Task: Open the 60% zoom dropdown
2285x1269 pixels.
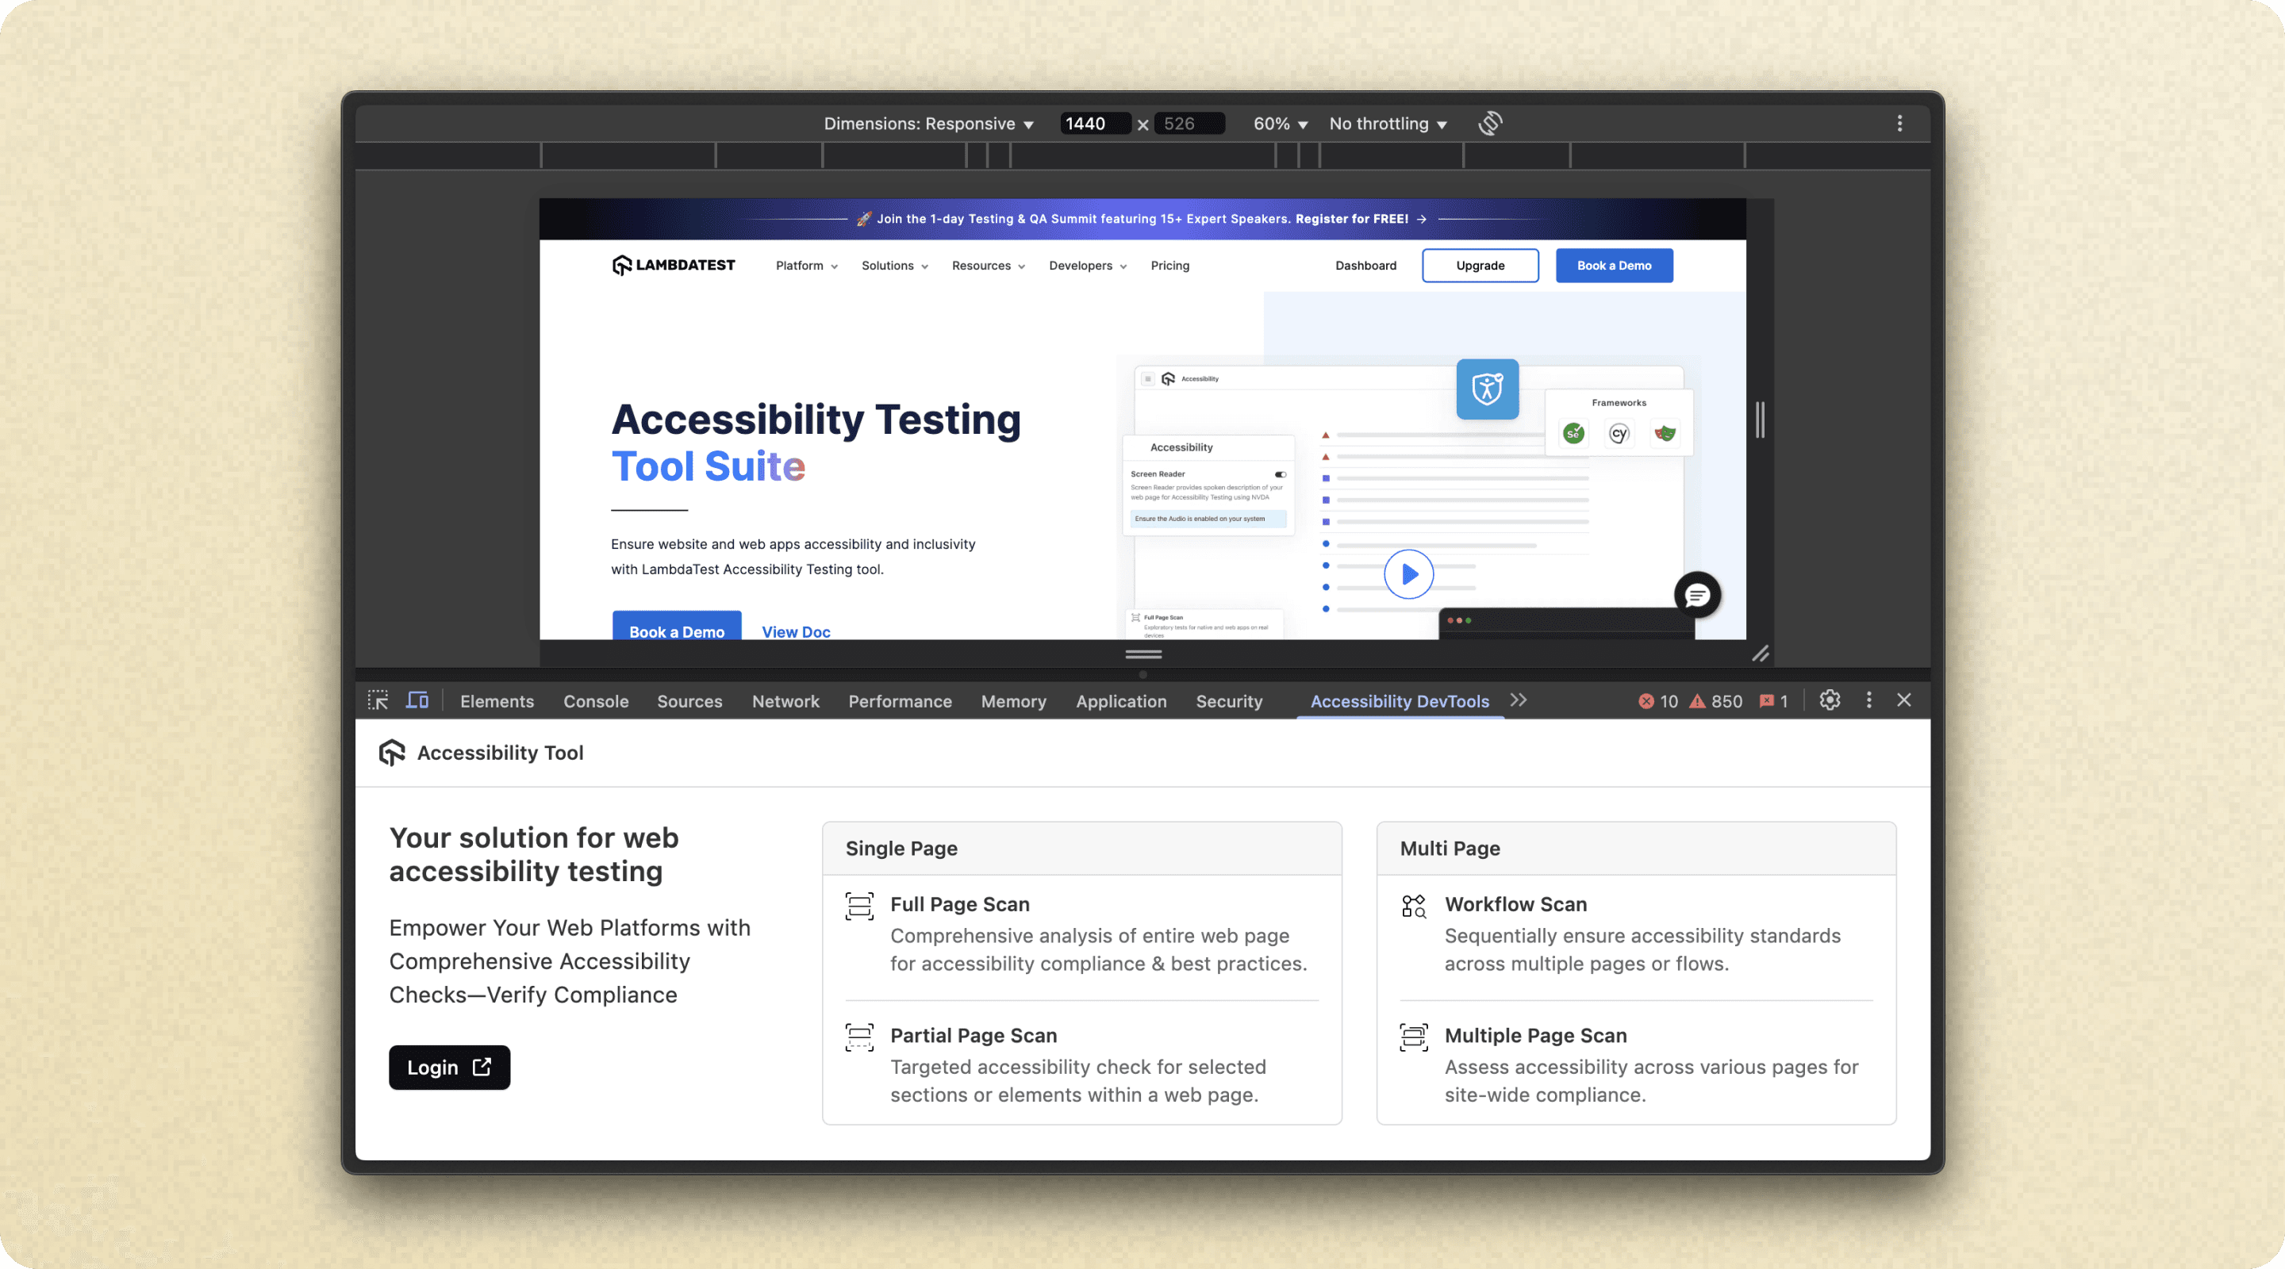Action: pos(1280,125)
